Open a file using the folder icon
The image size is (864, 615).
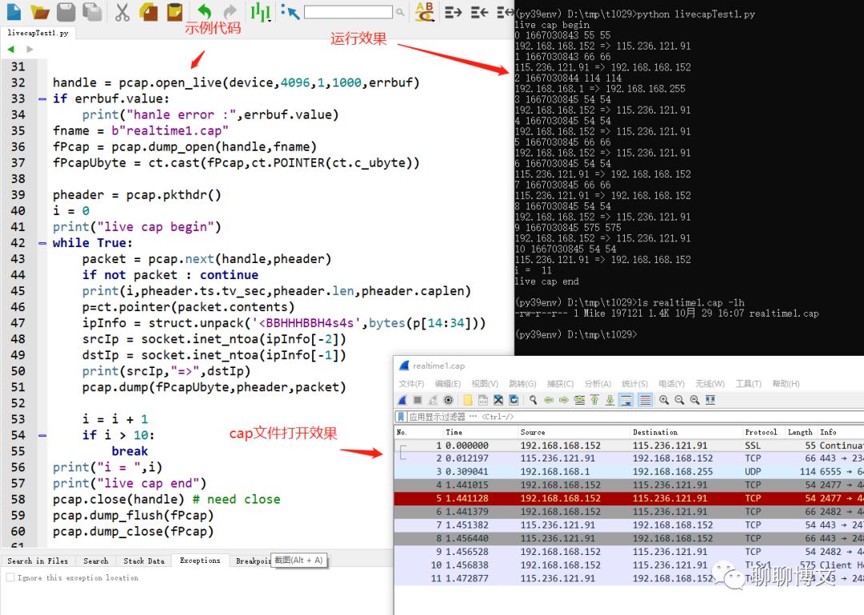(40, 11)
